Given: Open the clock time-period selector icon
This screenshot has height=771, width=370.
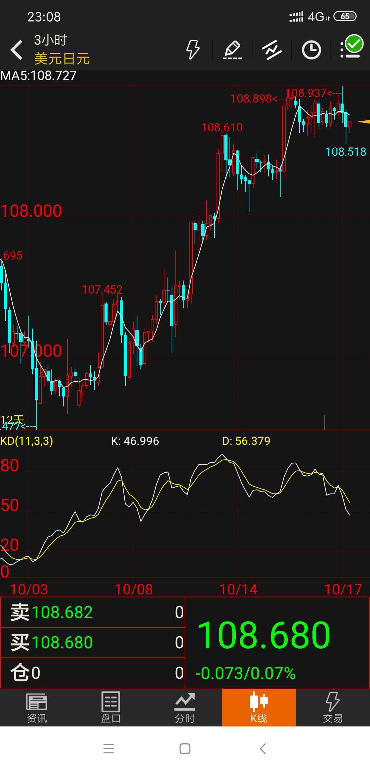Looking at the screenshot, I should click(x=311, y=50).
